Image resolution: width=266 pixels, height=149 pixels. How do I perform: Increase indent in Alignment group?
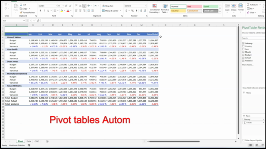pos(92,11)
